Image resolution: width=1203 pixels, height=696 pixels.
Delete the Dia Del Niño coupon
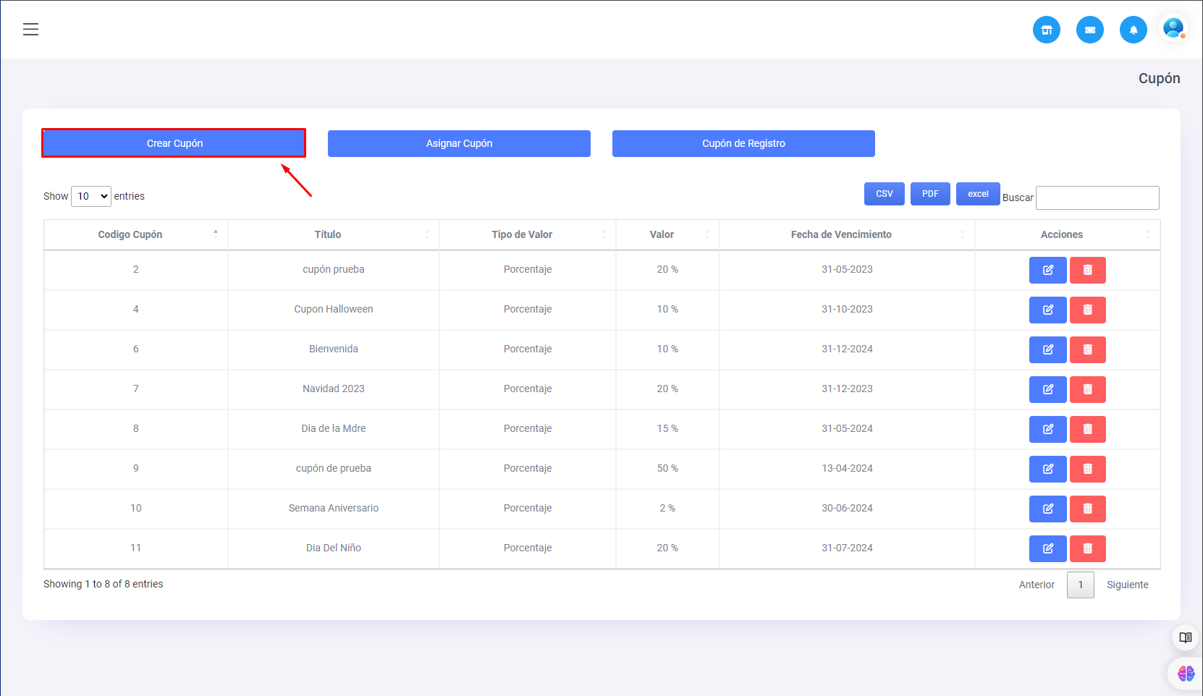tap(1087, 548)
